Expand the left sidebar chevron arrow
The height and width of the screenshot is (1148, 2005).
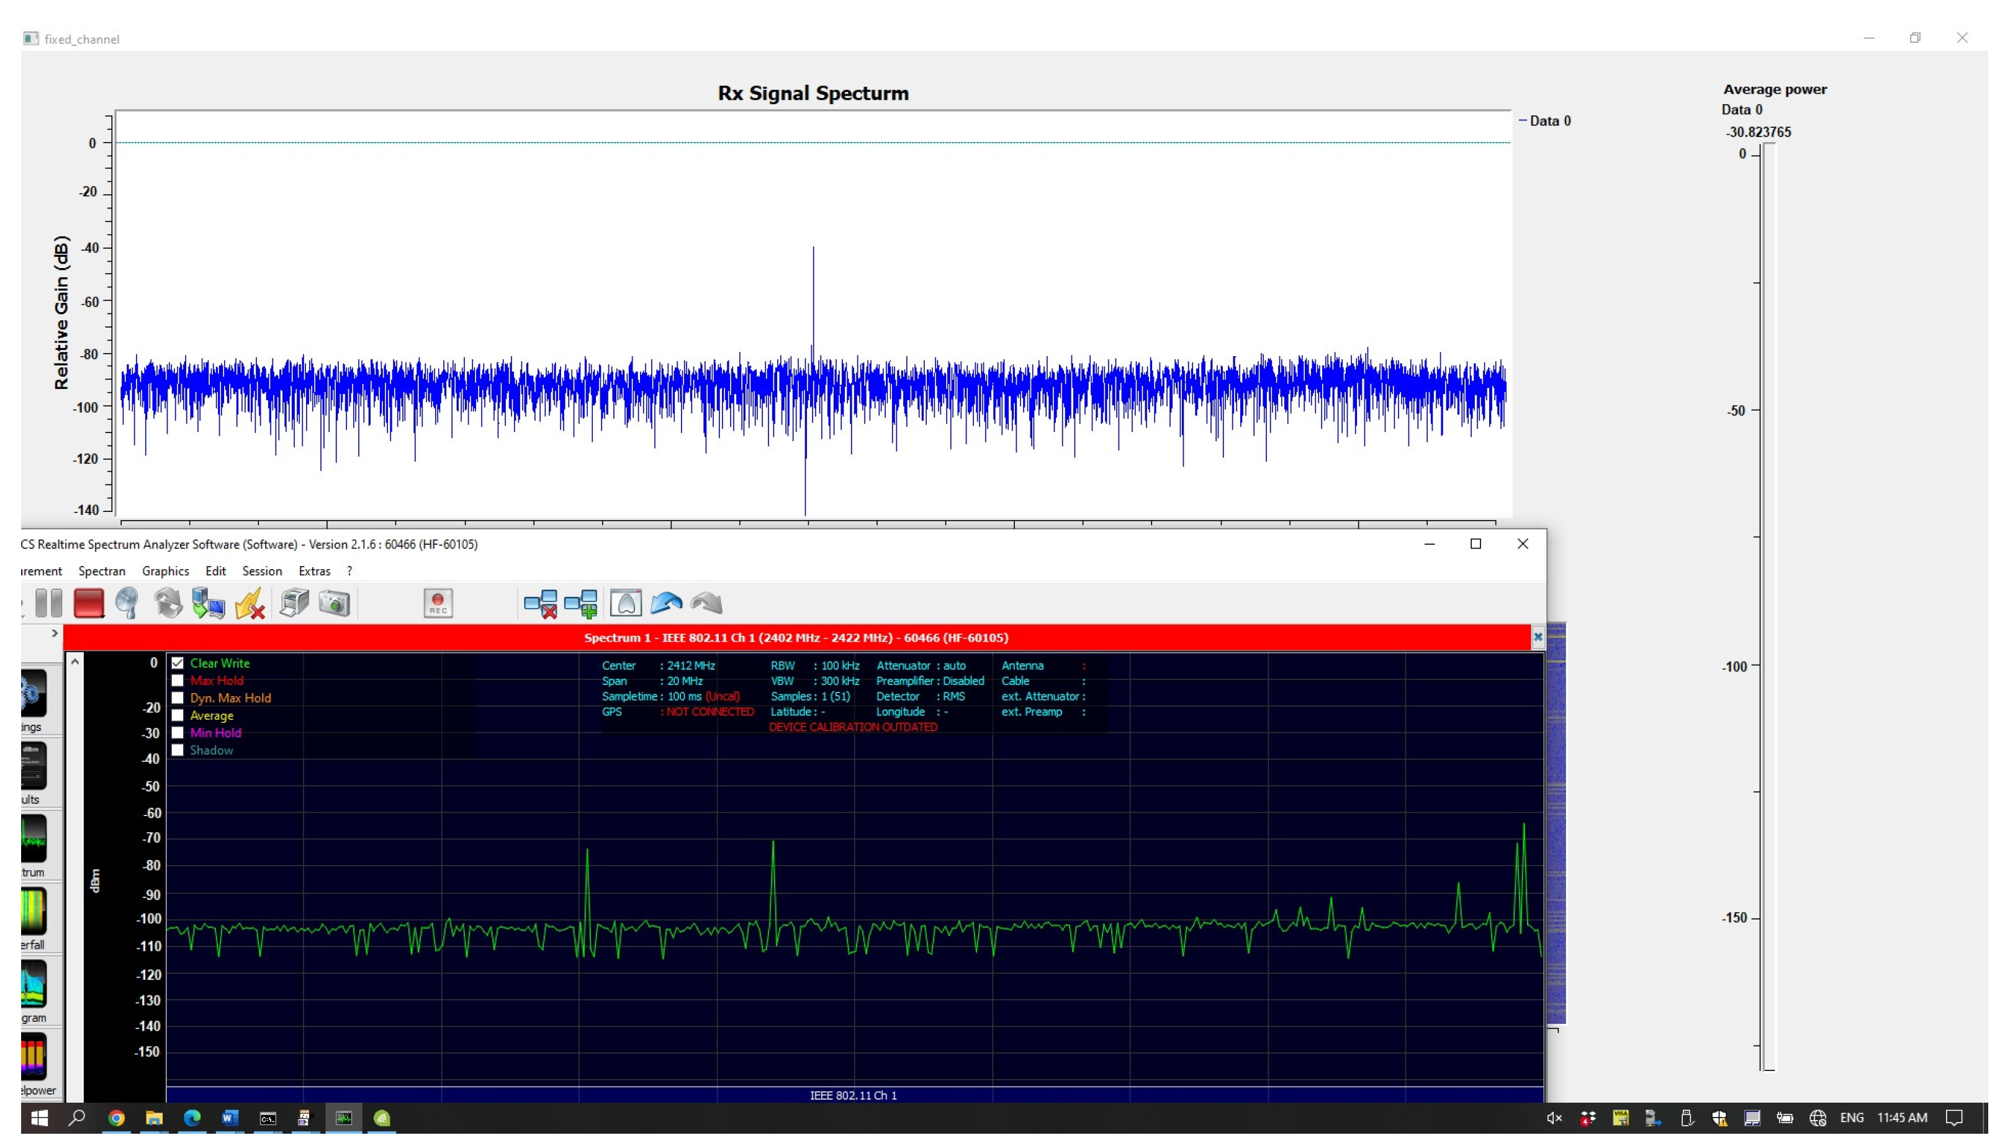coord(55,634)
